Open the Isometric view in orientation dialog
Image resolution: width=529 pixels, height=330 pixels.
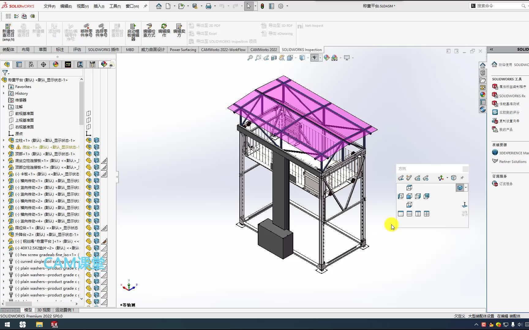point(460,188)
